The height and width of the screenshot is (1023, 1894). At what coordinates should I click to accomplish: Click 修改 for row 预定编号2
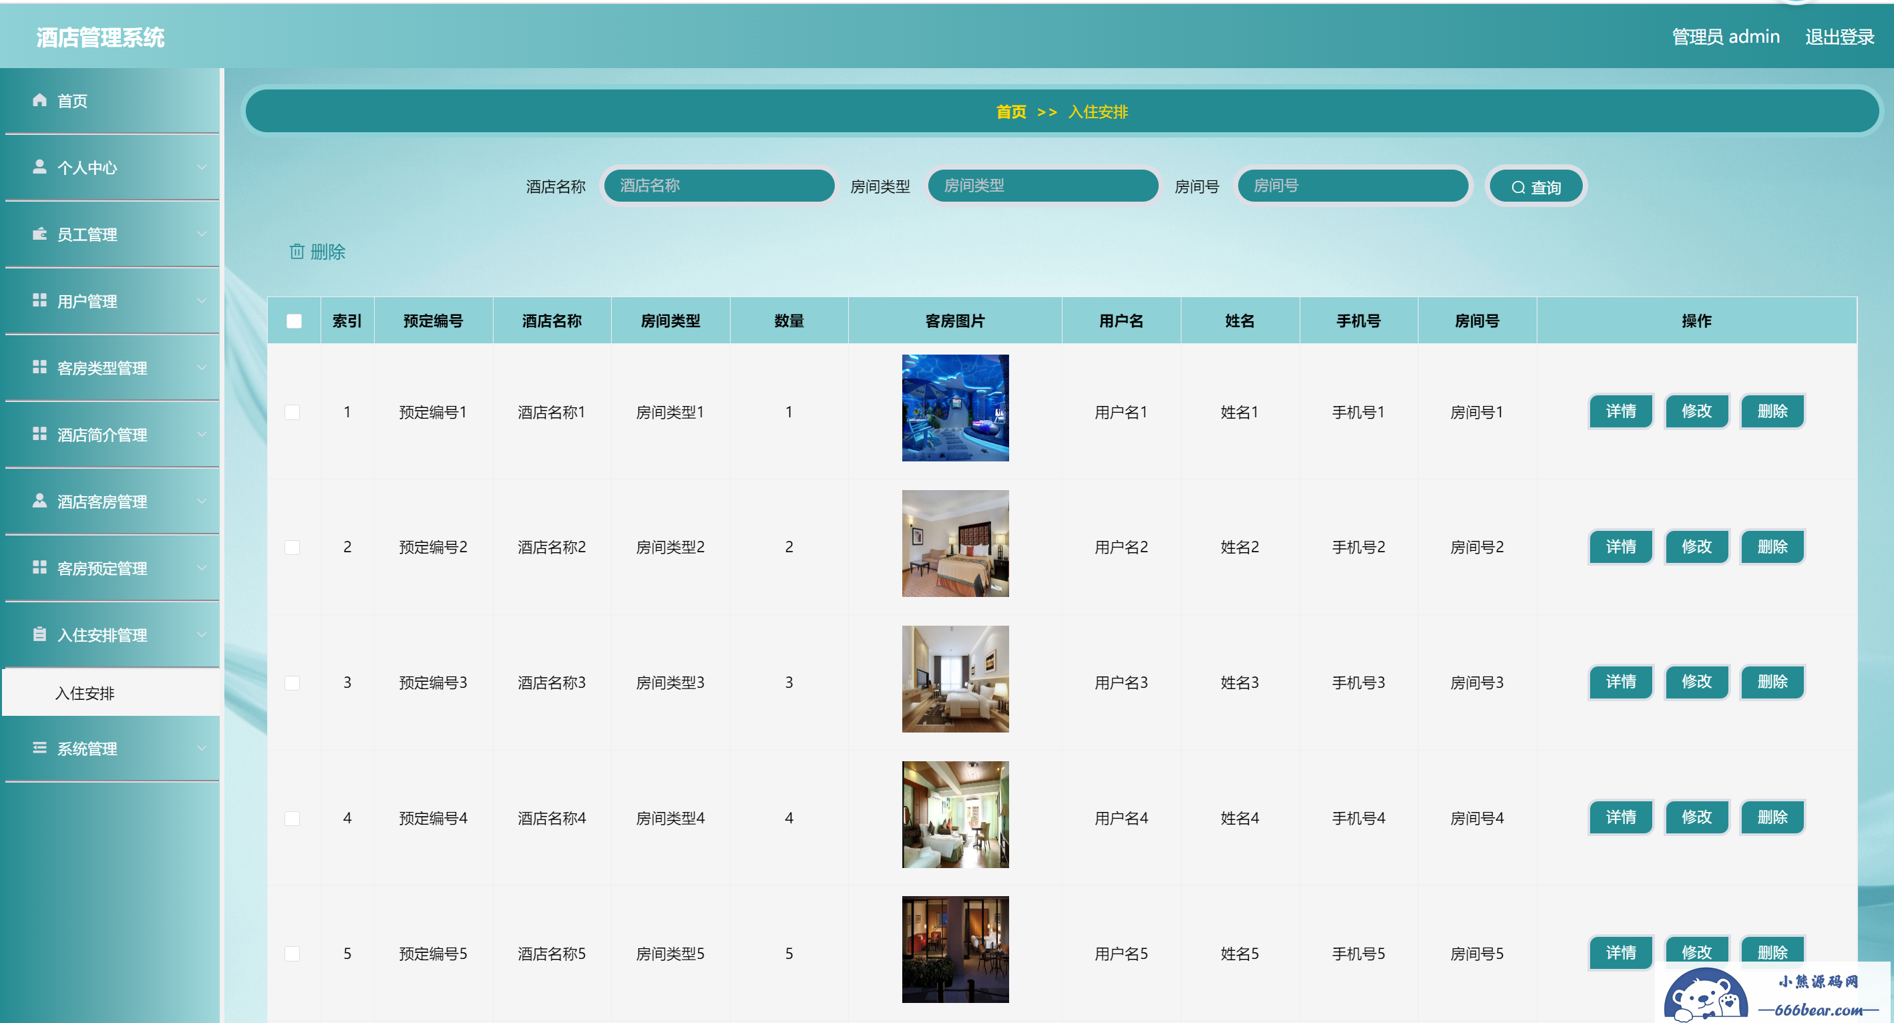pos(1696,547)
